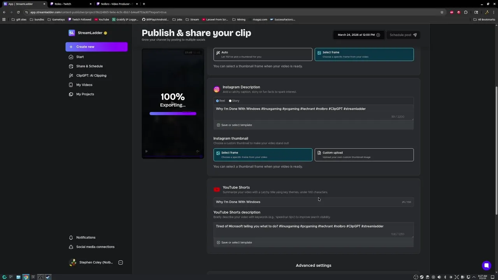
Task: Click the Social media connections icon
Action: pyautogui.click(x=71, y=247)
